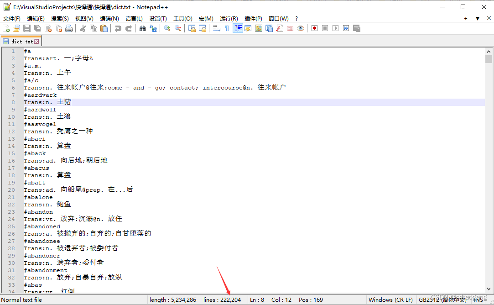494x305 pixels.
Task: Open the 窗口(W) menu
Action: click(x=279, y=19)
